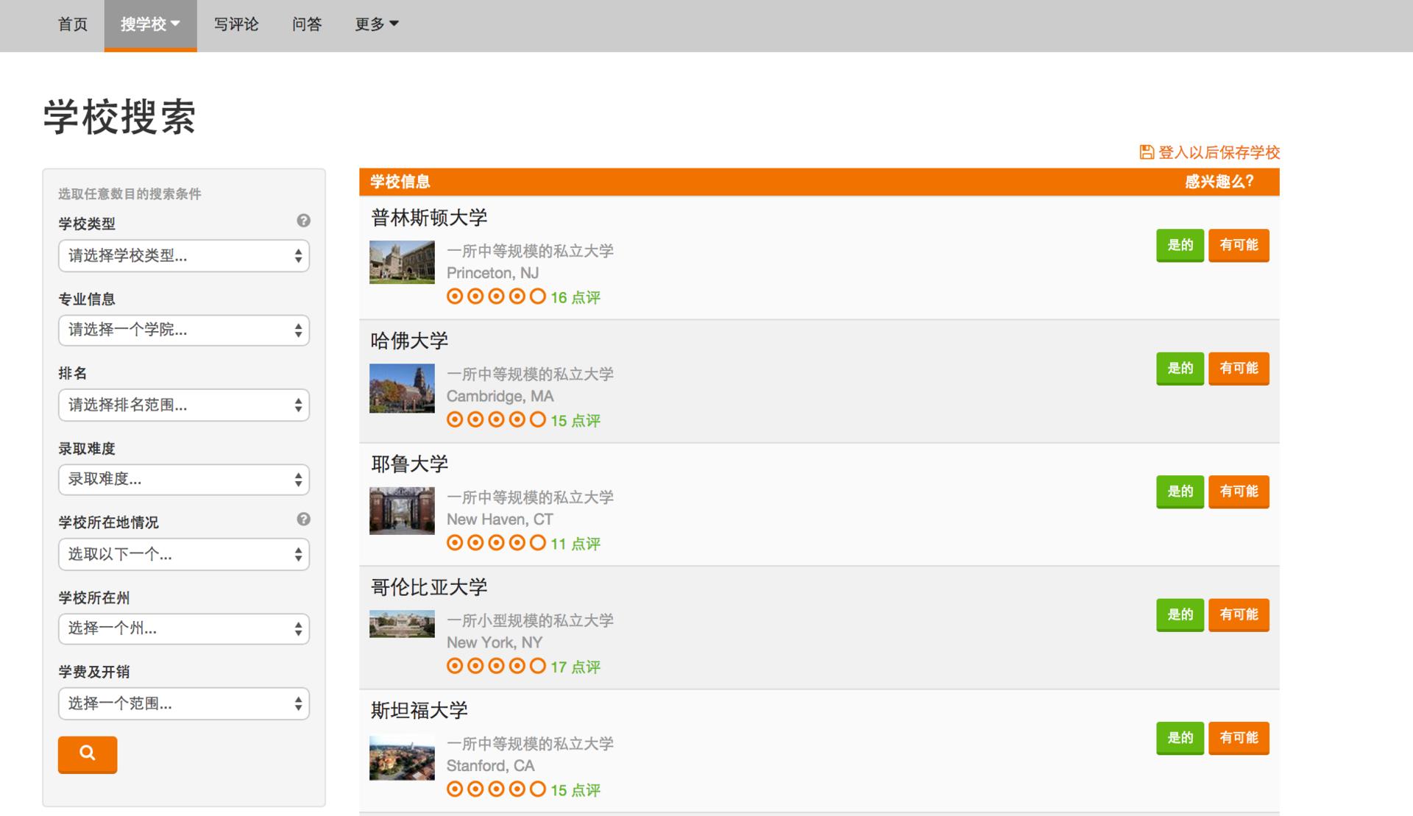Click 学校信息 column header
The image size is (1413, 816).
pyautogui.click(x=400, y=182)
